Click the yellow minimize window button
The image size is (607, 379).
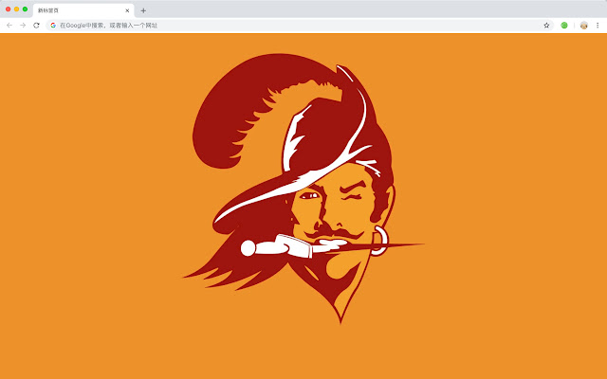tap(17, 9)
